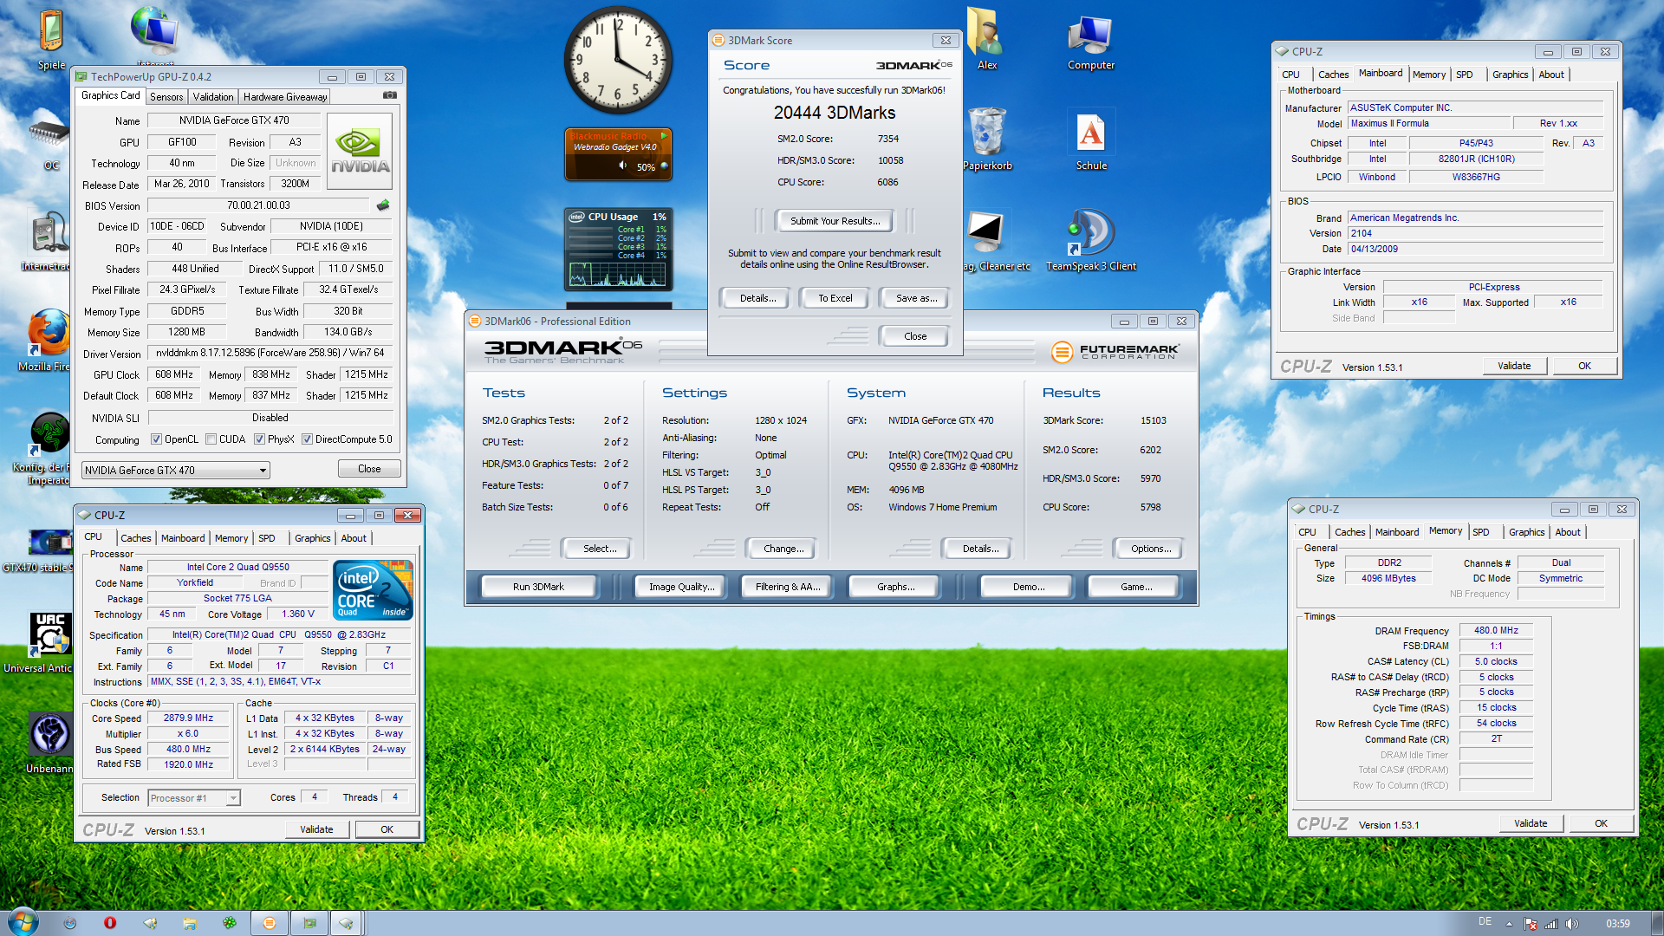This screenshot has height=936, width=1664.
Task: Expand the NVIDIA GeForce GTX 470 dropdown
Action: (x=263, y=471)
